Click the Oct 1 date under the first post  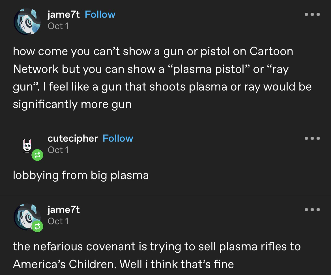click(58, 26)
